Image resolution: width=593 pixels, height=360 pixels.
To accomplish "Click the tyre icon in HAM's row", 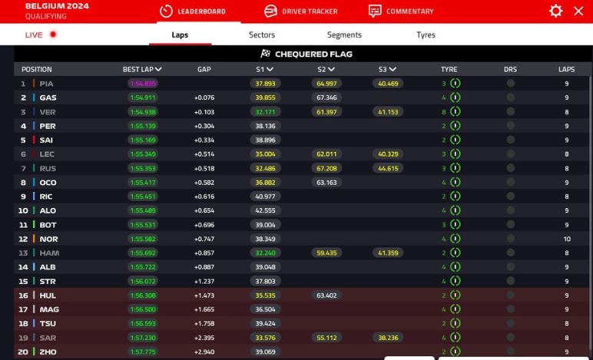I will click(x=455, y=253).
